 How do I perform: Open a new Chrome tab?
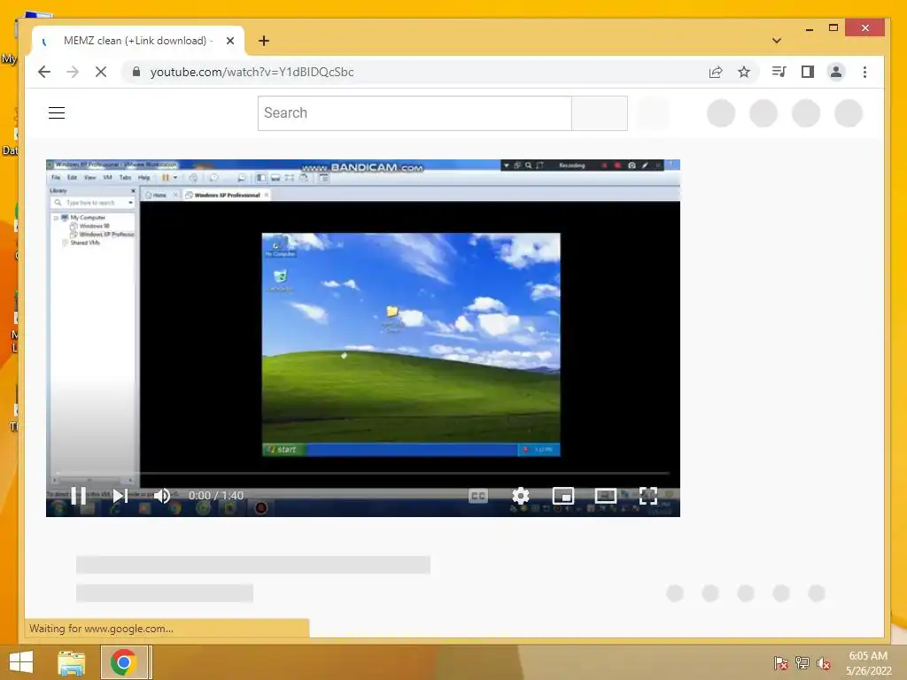(264, 41)
